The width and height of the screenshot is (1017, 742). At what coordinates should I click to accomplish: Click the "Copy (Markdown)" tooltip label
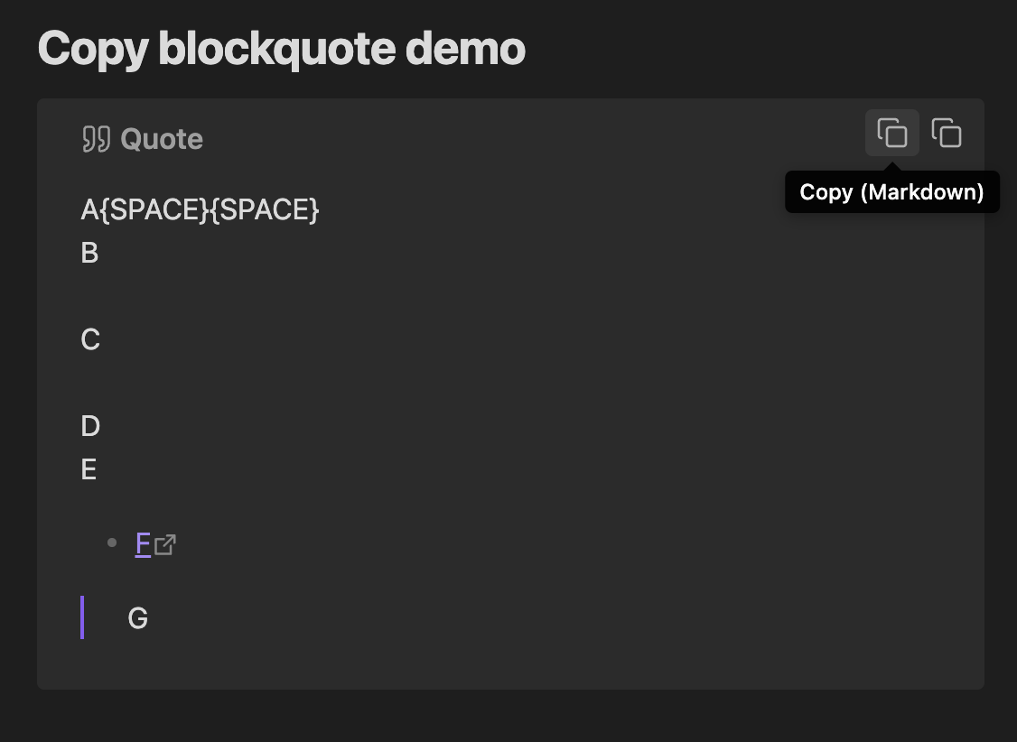click(x=891, y=192)
